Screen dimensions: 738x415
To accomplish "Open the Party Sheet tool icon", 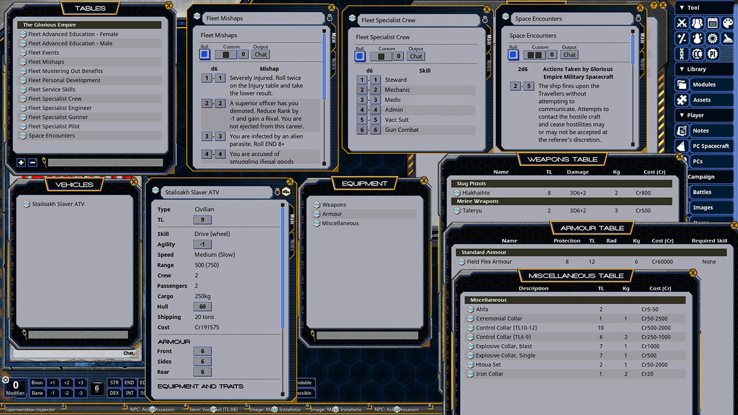I will point(696,22).
